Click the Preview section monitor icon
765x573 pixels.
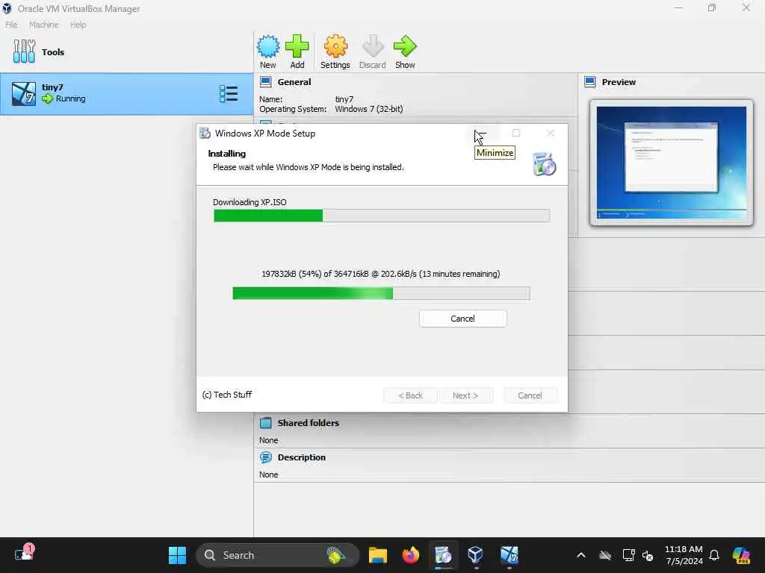pos(590,82)
